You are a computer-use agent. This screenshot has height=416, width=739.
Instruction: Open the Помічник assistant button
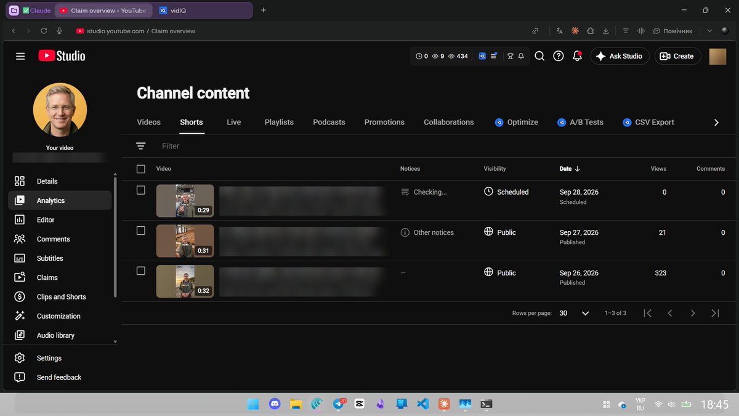[672, 31]
